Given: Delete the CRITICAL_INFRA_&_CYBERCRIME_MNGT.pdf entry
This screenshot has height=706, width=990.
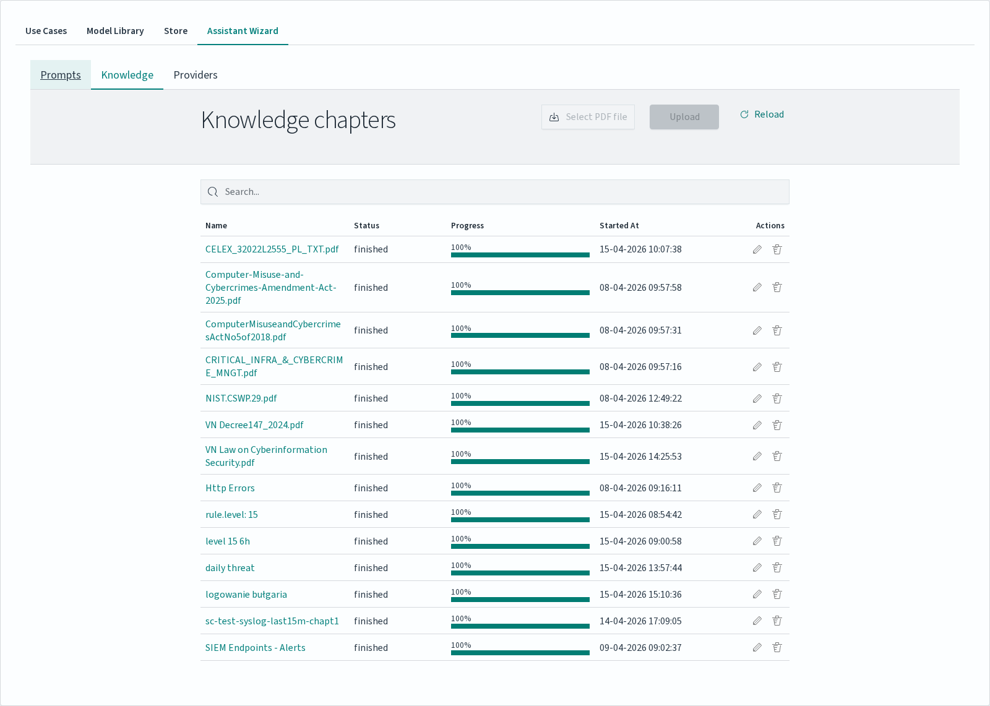Looking at the screenshot, I should [x=777, y=367].
